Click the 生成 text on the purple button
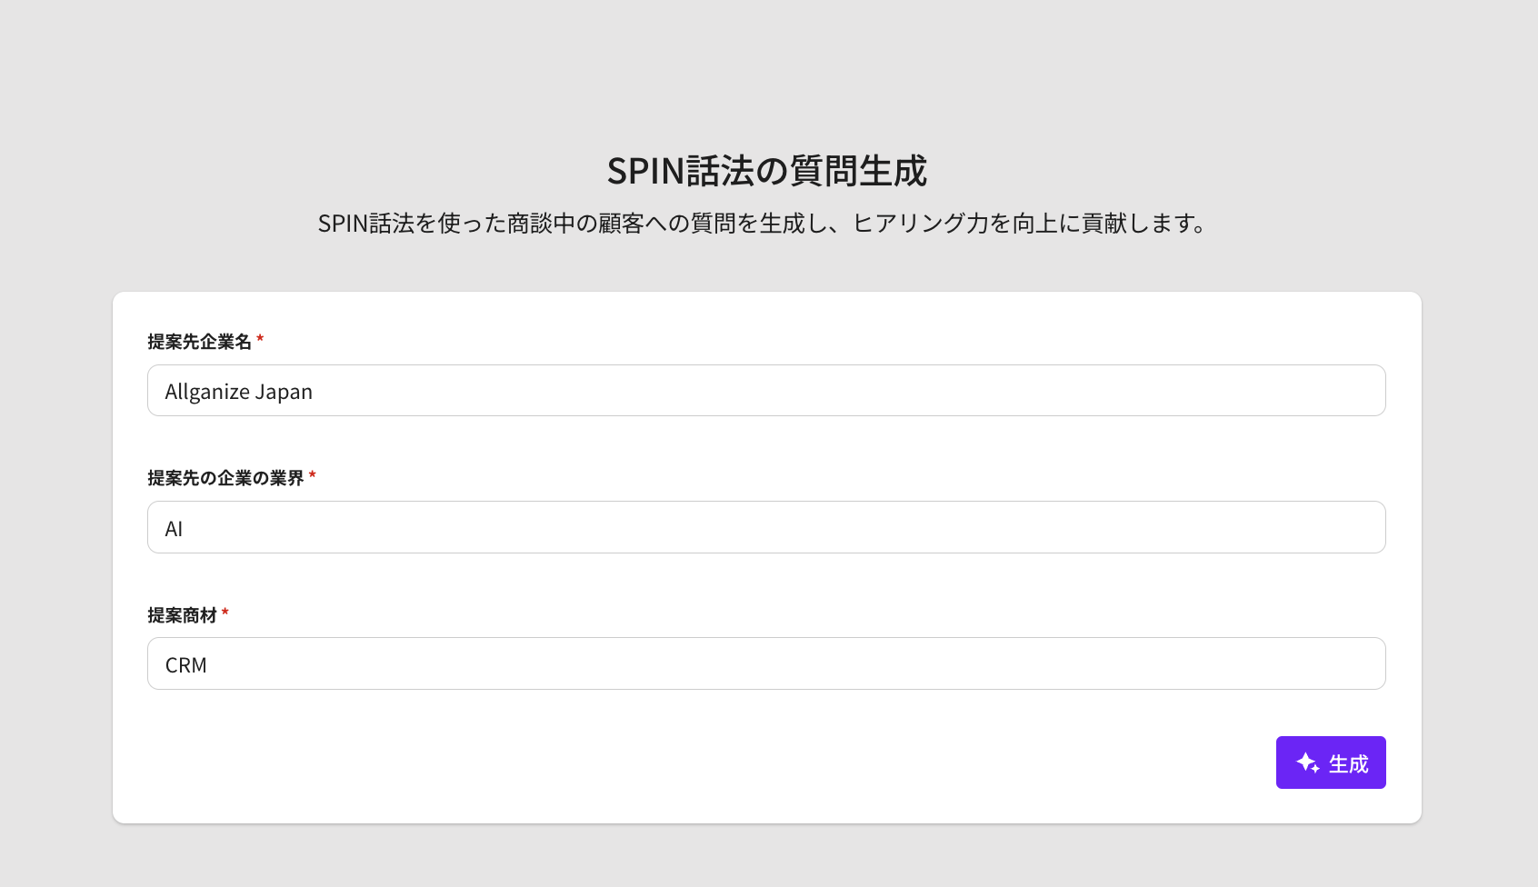 [1348, 764]
